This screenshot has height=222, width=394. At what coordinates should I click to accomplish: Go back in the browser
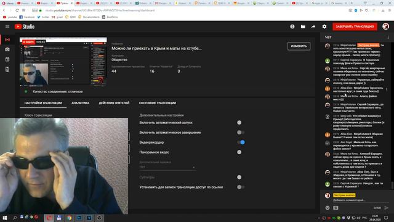click(4, 10)
